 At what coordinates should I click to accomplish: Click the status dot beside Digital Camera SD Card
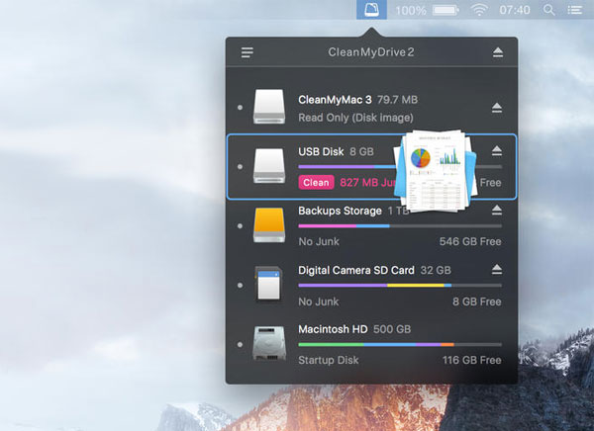pyautogui.click(x=240, y=285)
